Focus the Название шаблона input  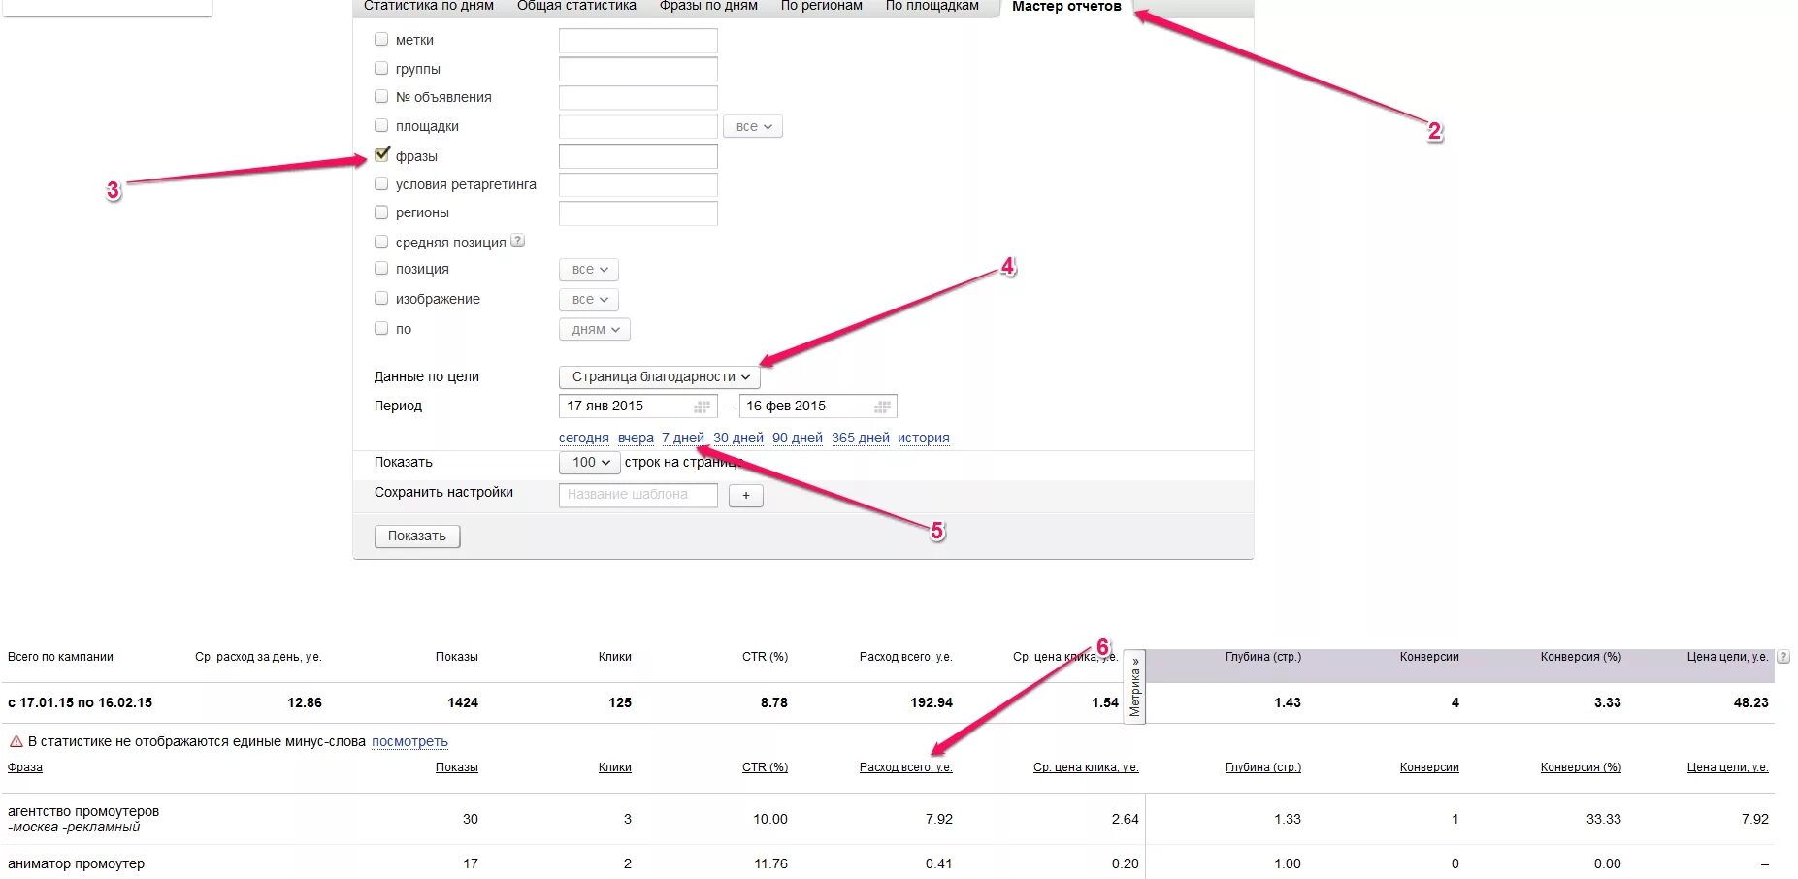click(638, 495)
